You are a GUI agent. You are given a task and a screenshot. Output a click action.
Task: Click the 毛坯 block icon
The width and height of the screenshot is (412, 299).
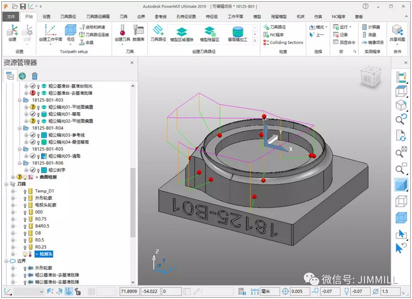tap(70, 33)
